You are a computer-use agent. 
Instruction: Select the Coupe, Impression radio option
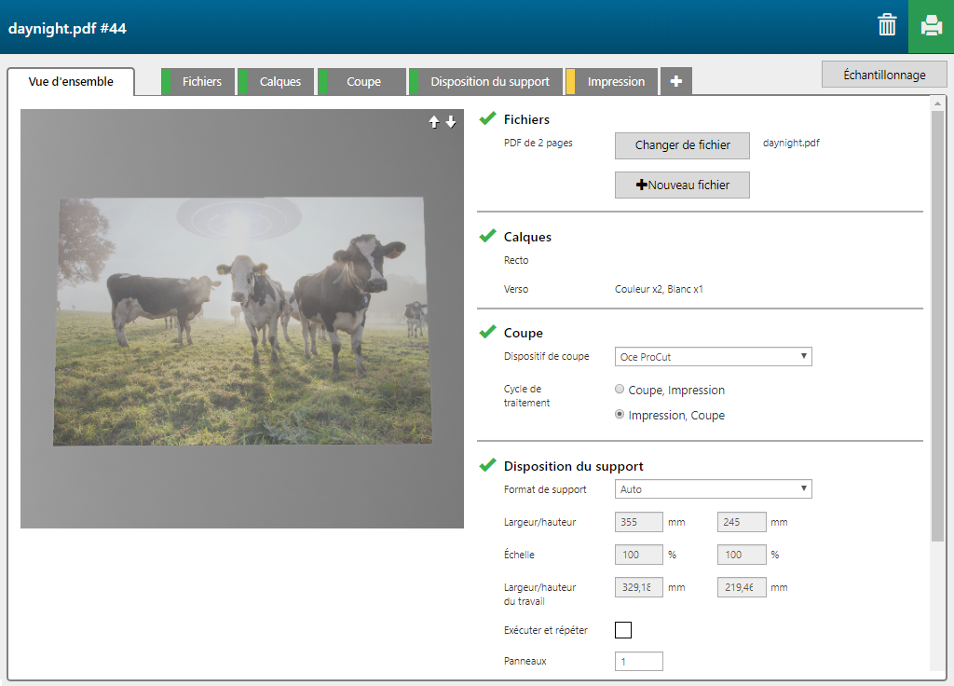[x=620, y=389]
